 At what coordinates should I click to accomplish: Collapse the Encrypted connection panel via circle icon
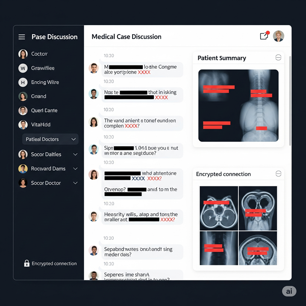click(x=278, y=174)
